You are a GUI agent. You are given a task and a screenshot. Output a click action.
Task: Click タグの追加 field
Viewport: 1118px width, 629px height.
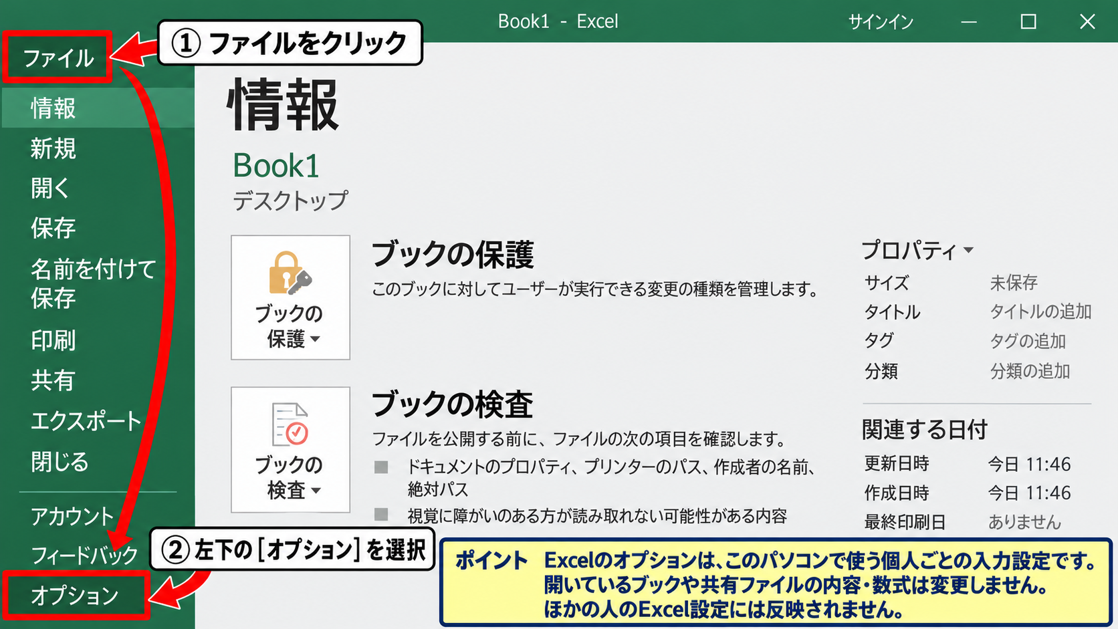[1028, 341]
